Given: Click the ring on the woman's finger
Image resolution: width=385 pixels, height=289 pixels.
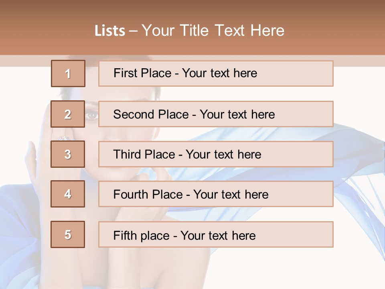Looking at the screenshot, I should point(63,138).
